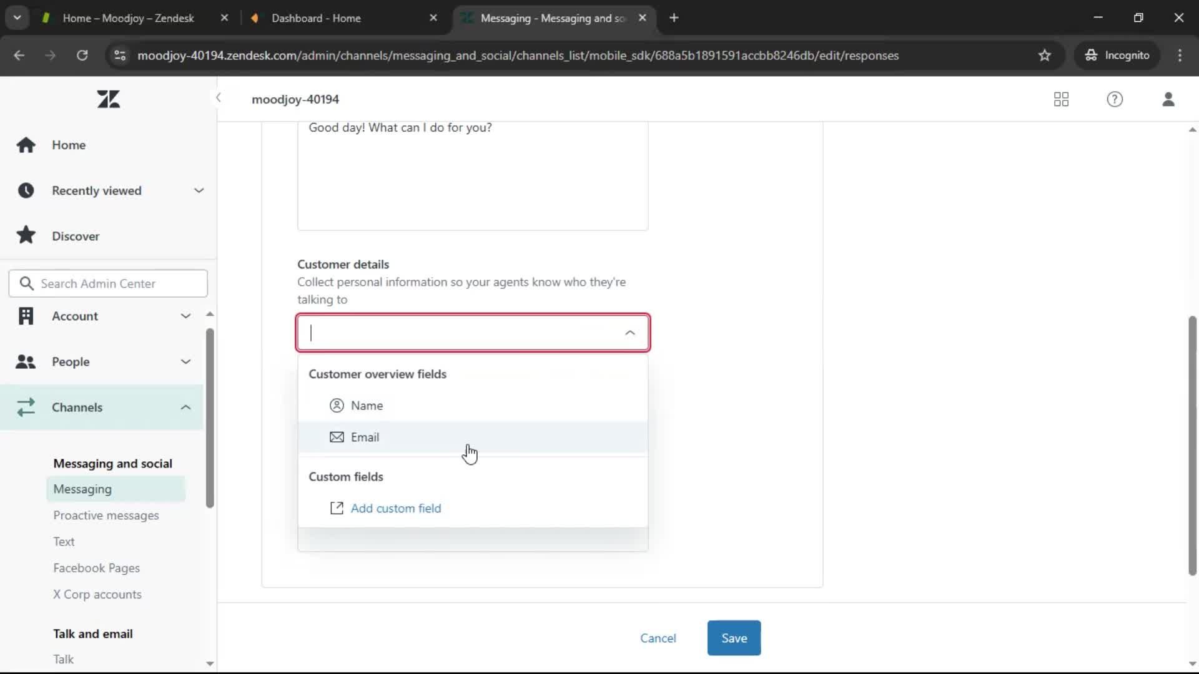
Task: Open the Discover star item
Action: coord(76,236)
